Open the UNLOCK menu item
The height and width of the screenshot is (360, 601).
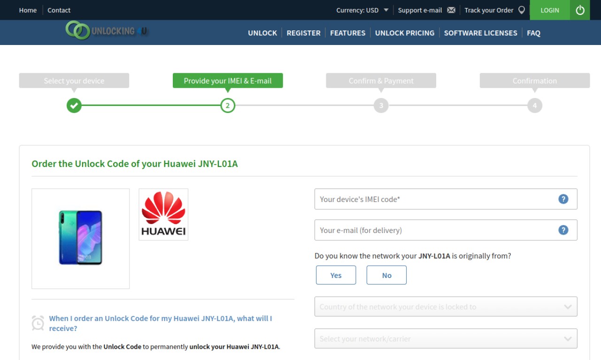pyautogui.click(x=262, y=33)
